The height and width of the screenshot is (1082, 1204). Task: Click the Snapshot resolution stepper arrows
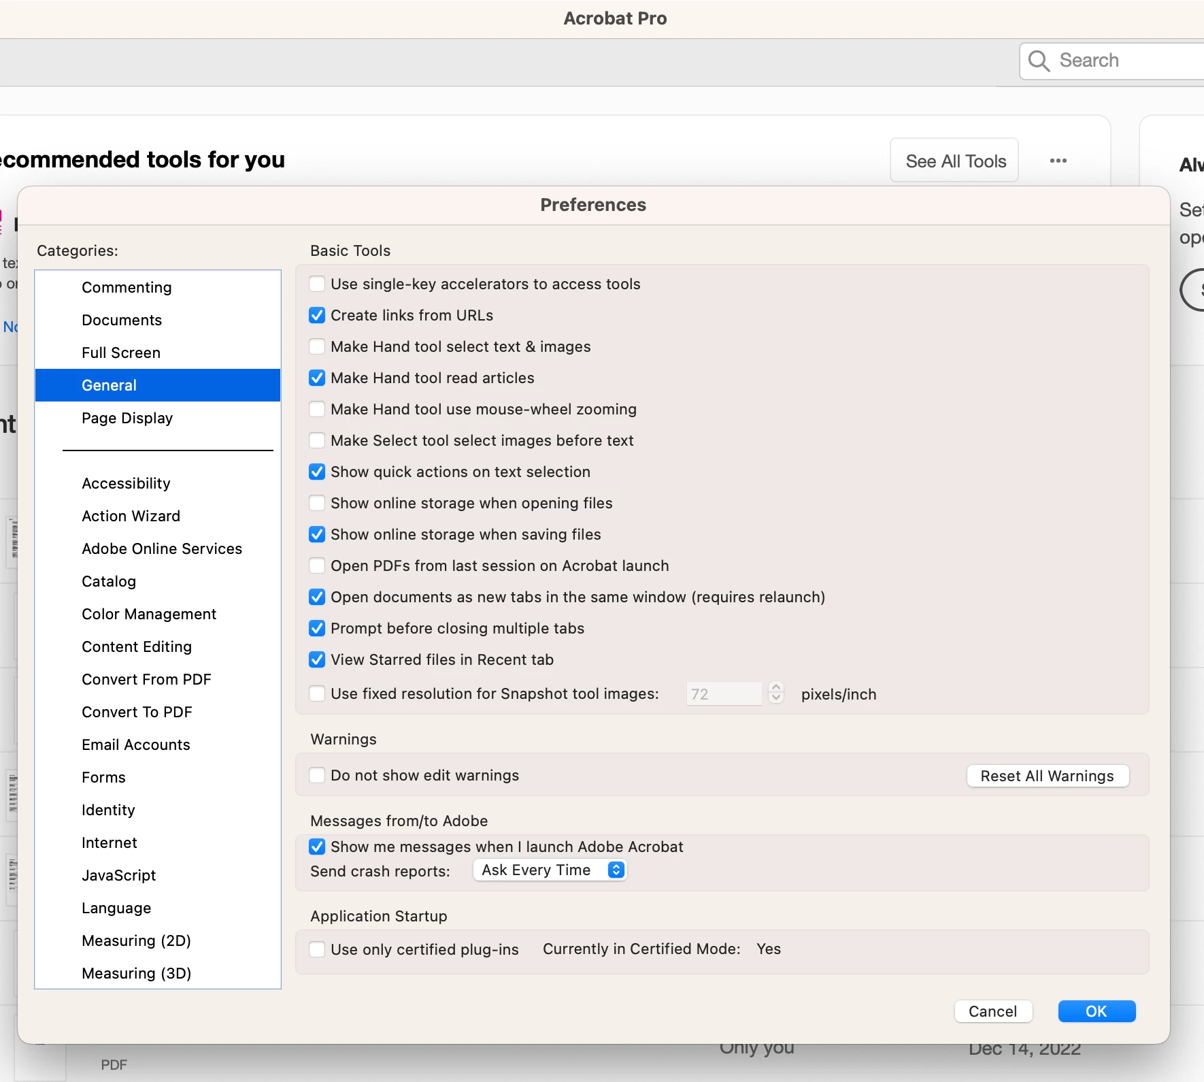tap(776, 693)
